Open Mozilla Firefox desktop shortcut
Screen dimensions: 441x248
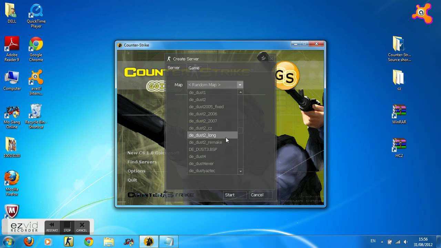tap(12, 183)
